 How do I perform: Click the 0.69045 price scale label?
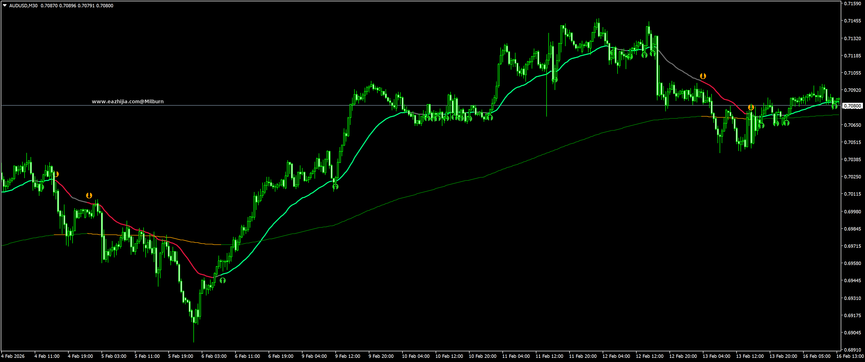[x=852, y=333]
